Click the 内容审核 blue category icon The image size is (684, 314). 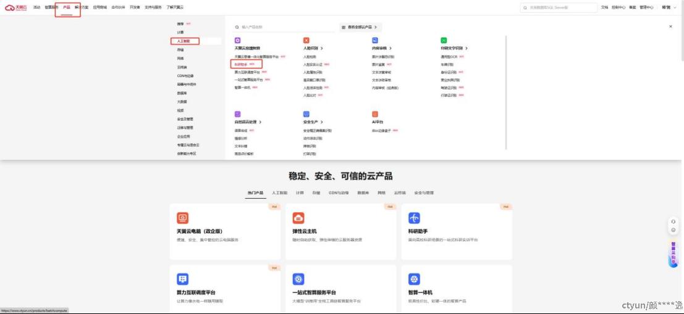click(375, 40)
